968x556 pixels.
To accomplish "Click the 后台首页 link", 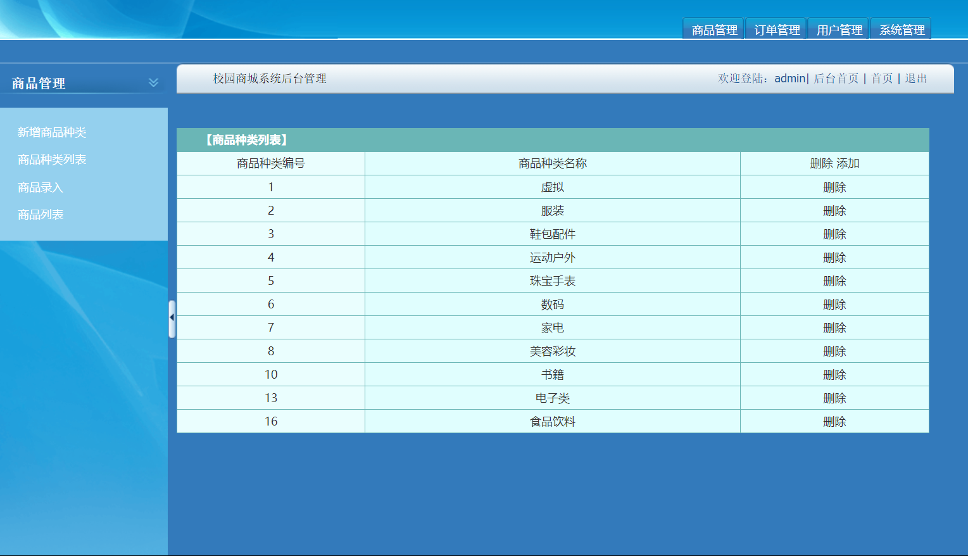I will pos(836,79).
